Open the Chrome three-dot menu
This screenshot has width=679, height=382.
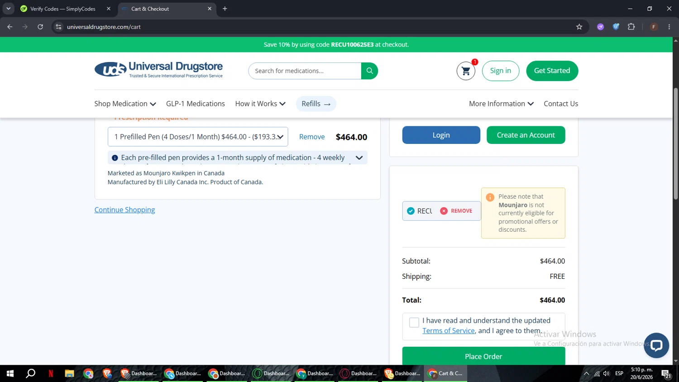(x=669, y=27)
